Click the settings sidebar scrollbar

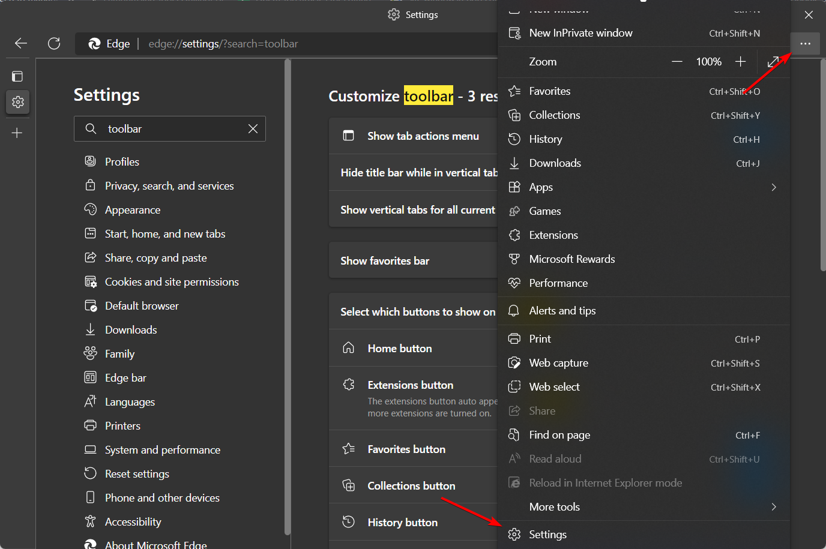pyautogui.click(x=288, y=297)
